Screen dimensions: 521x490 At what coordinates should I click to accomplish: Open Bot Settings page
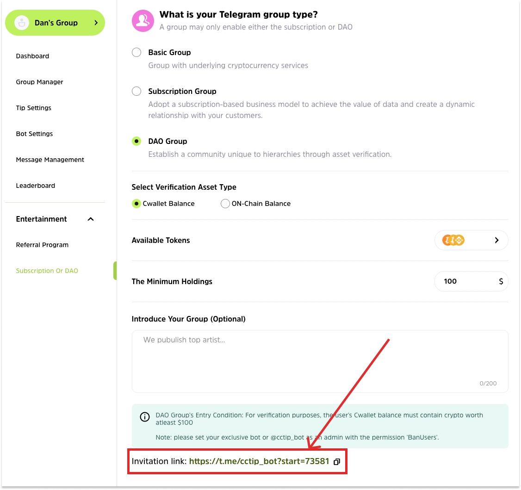click(34, 134)
